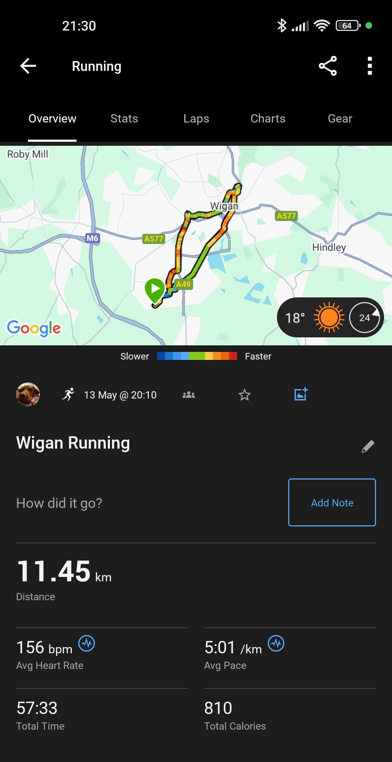Image resolution: width=392 pixels, height=762 pixels.
Task: Tap heart rate chart icon beside 156 bpm
Action: coord(87,643)
